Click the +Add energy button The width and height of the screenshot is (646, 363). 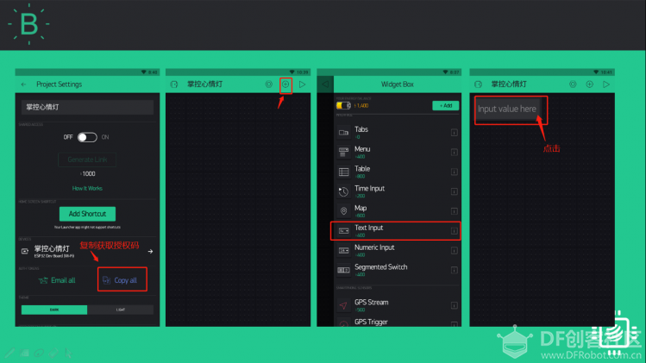click(x=445, y=105)
